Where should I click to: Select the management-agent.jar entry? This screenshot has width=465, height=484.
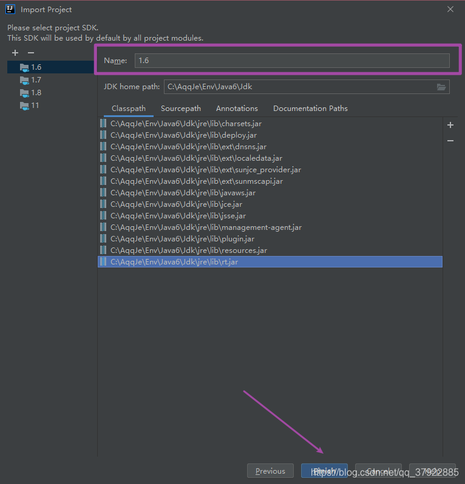(x=270, y=227)
